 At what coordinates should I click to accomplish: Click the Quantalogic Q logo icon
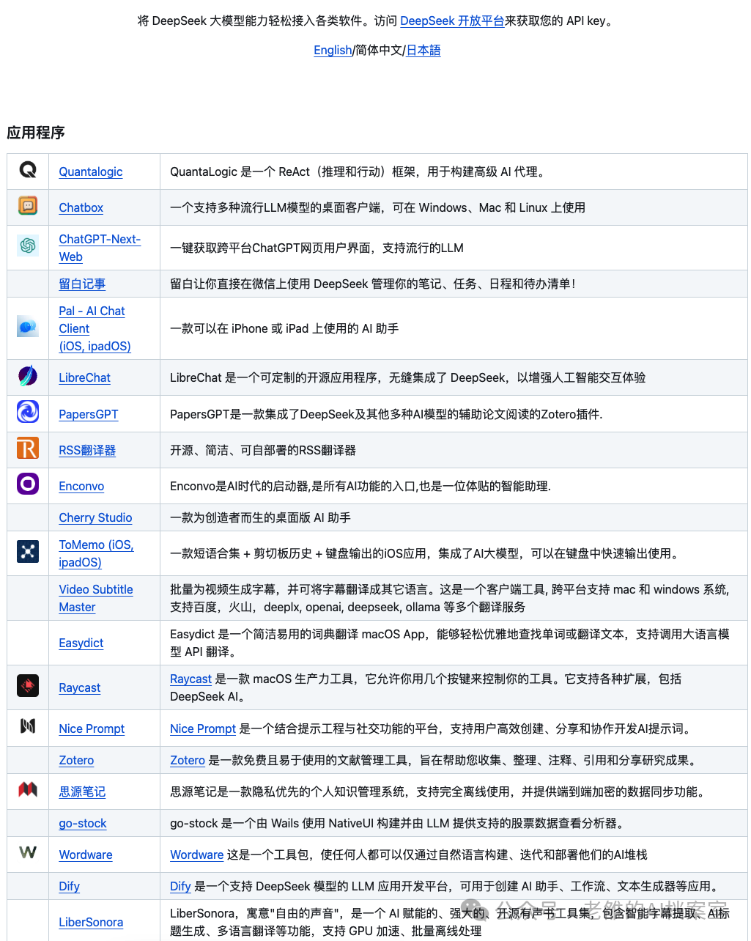(x=28, y=170)
